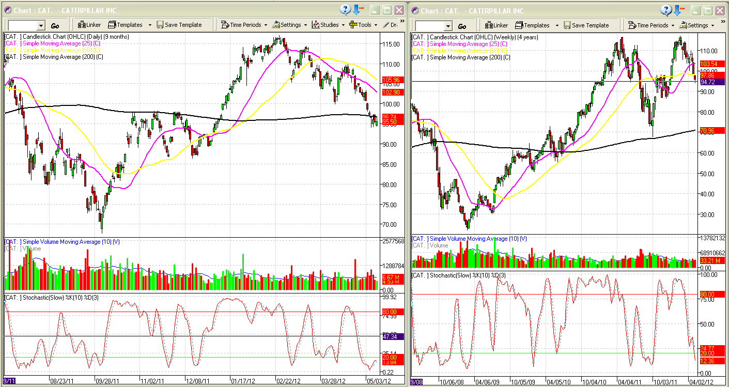Open help from the daily chart title bar
This screenshot has width=729, height=387.
[x=345, y=10]
